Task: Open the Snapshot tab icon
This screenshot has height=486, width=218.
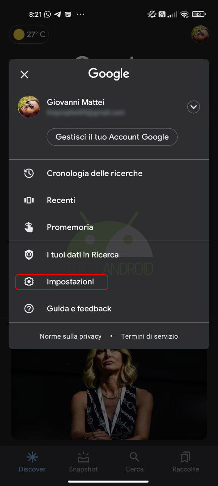Action: 83,457
